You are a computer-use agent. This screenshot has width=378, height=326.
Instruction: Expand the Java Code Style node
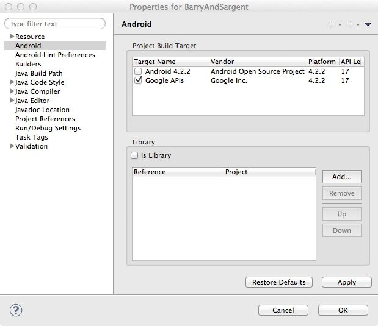pos(12,82)
